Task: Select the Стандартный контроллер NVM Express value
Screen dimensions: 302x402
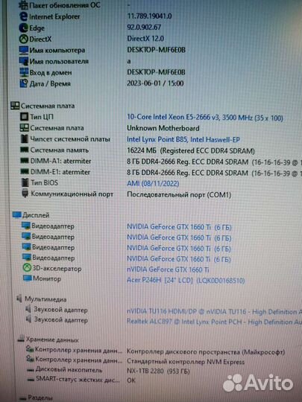Action: coord(186,362)
